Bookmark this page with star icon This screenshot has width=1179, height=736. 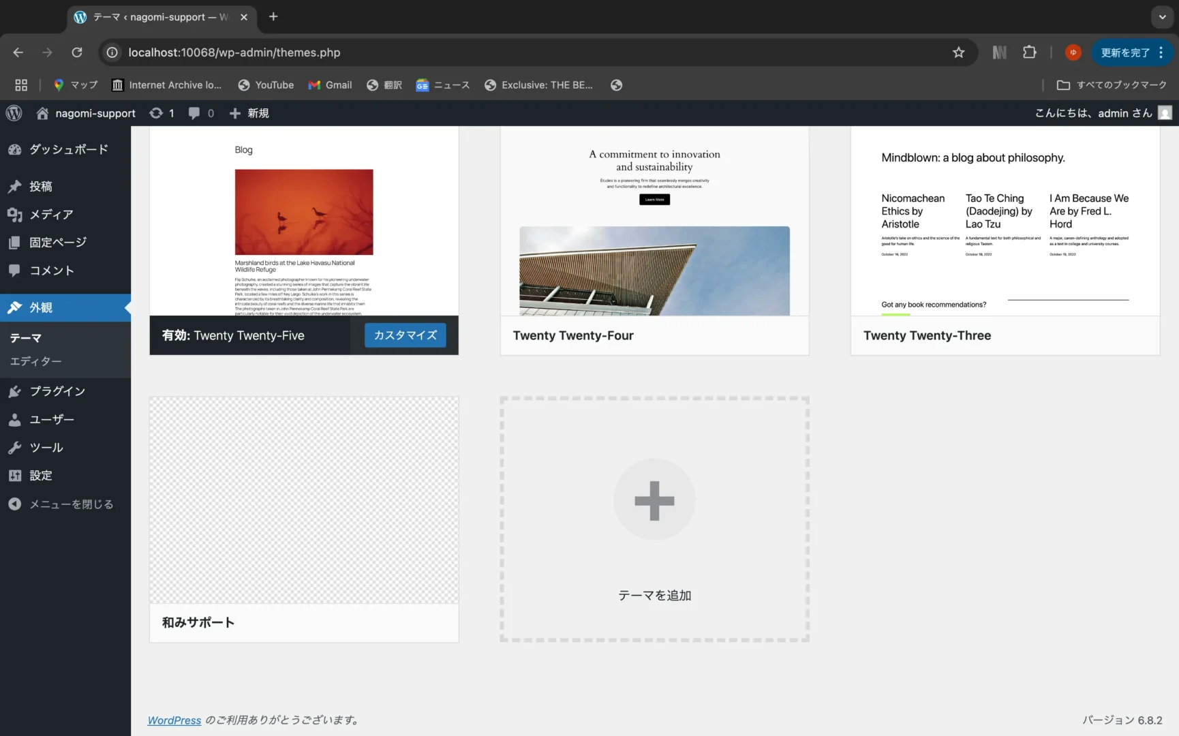(x=959, y=52)
